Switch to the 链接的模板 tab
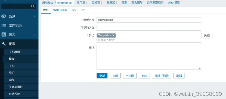Screen dimensions: 226x99 click(x=60, y=10)
